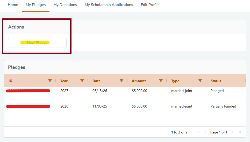Sort by the Year column header
The height and width of the screenshot is (142, 250).
click(64, 81)
